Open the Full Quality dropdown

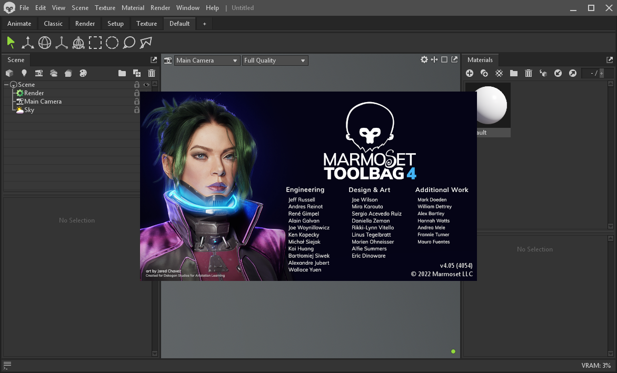274,61
